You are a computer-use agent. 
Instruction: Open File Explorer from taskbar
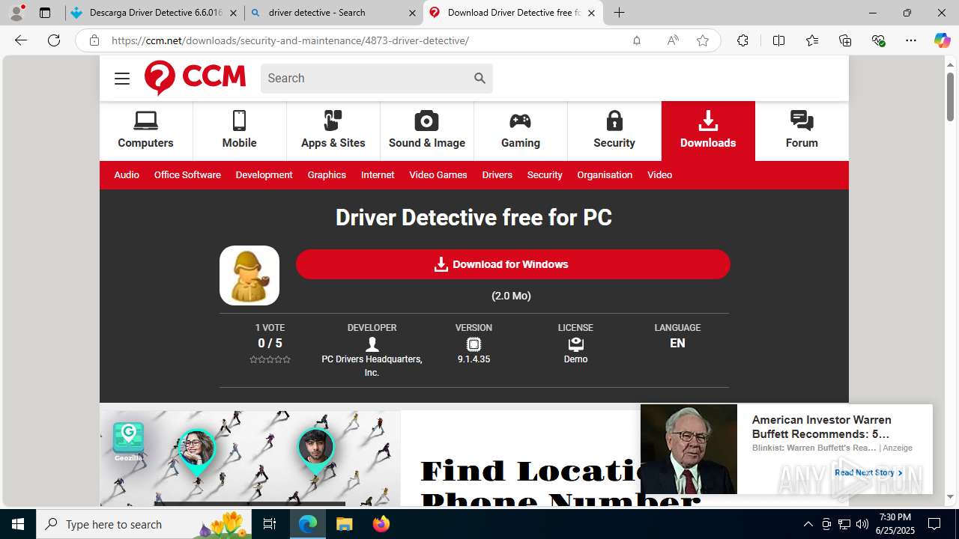point(344,524)
